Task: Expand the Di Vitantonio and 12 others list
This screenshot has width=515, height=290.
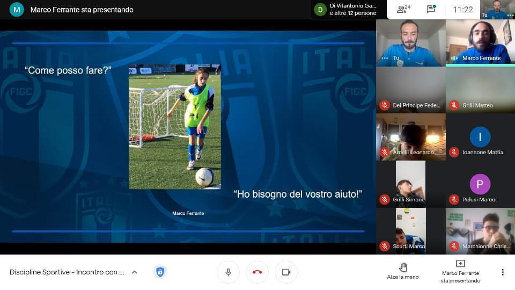Action: pos(346,9)
